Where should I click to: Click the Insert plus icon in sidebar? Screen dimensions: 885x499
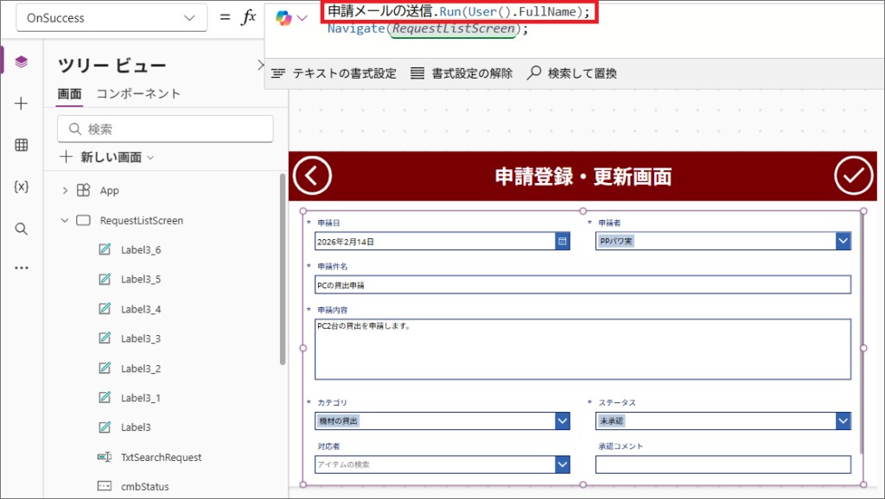[22, 104]
